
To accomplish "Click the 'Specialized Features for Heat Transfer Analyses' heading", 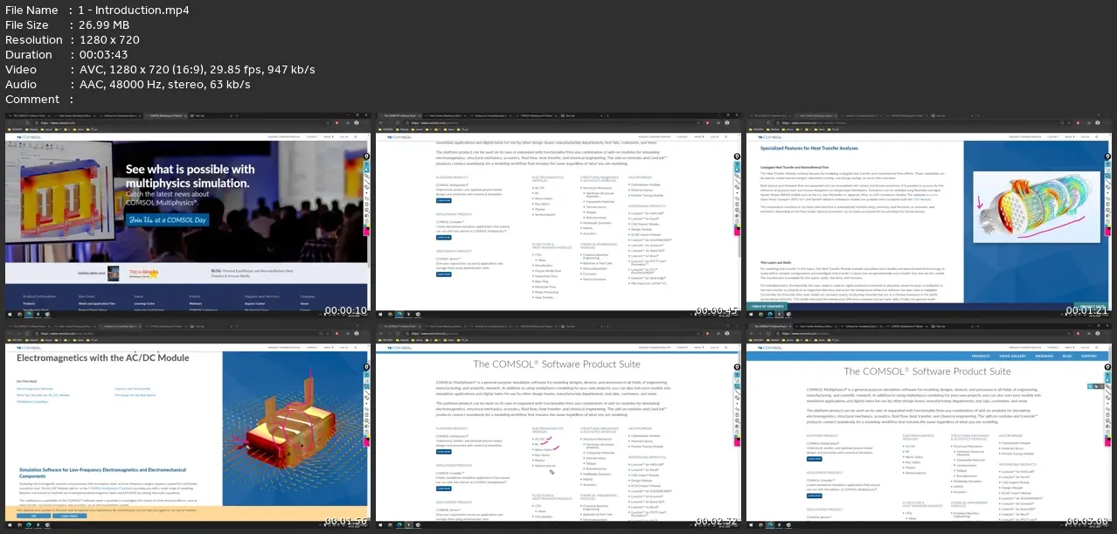I will coord(809,149).
